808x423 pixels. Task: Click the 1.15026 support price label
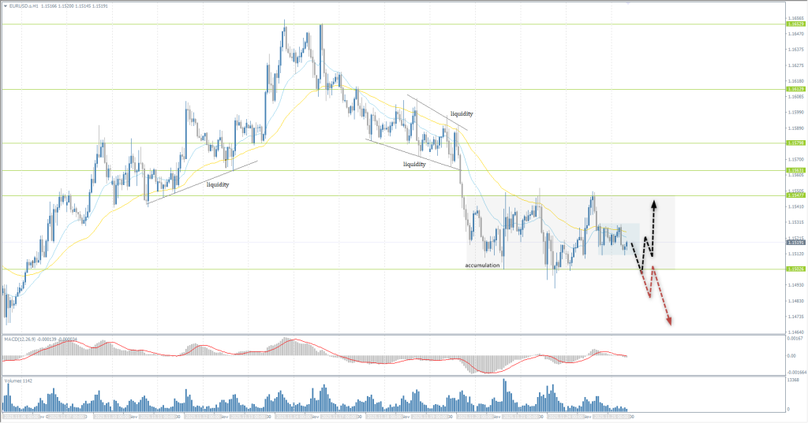coord(795,269)
